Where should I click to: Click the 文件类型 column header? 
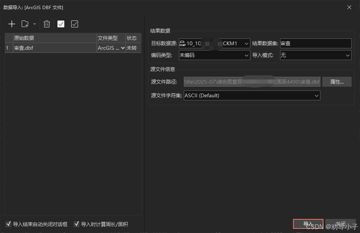pos(111,38)
